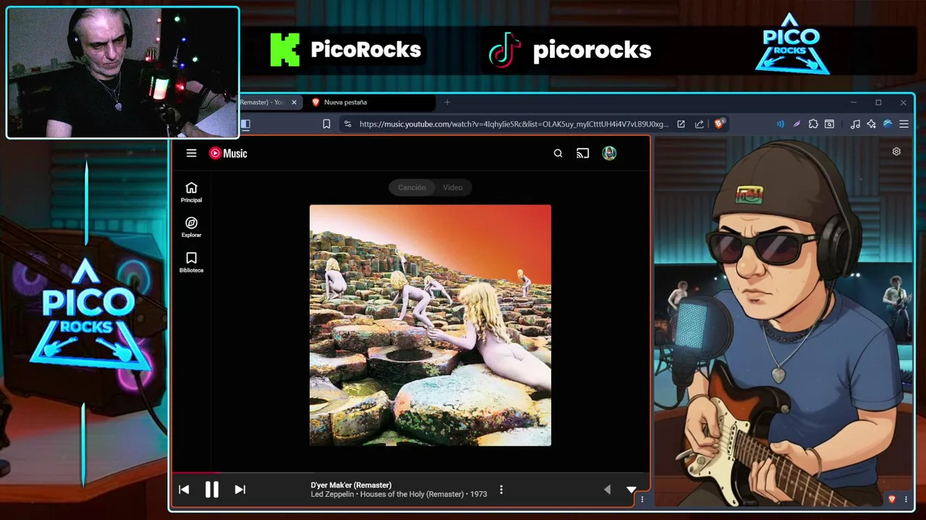Skip to the next track
Viewport: 926px width, 520px height.
[239, 490]
